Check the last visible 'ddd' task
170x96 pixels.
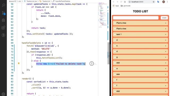pyautogui.click(x=115, y=91)
